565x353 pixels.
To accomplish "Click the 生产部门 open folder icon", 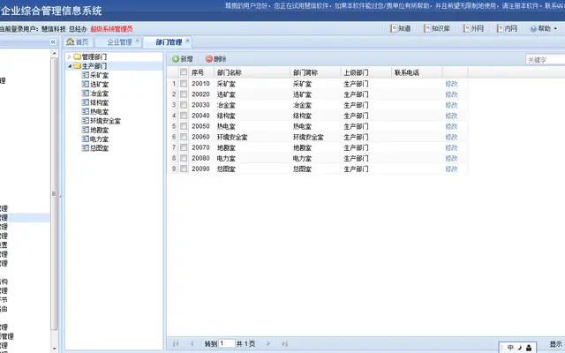I will click(77, 66).
